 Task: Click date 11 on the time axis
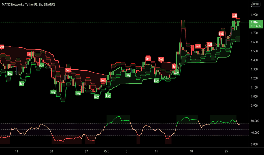pos(156,151)
